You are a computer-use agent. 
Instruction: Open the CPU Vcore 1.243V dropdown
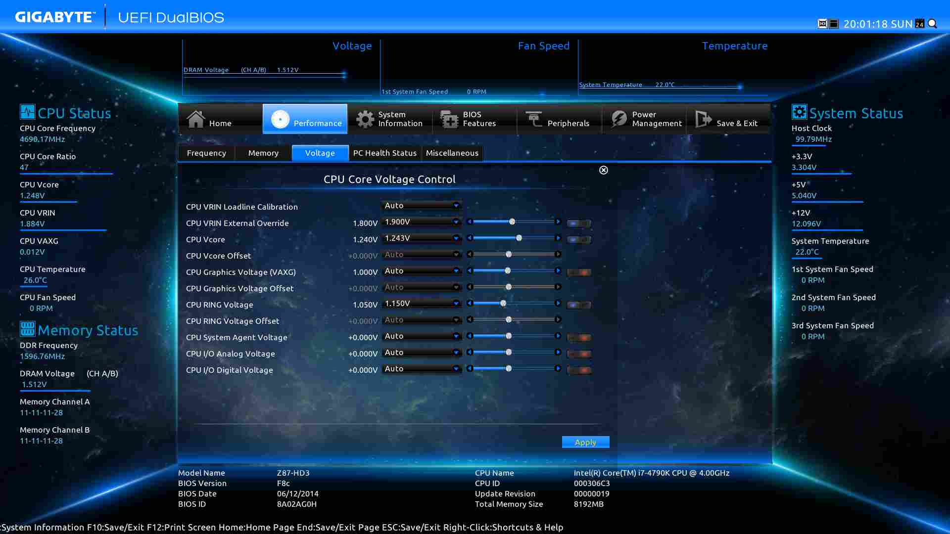pos(422,238)
